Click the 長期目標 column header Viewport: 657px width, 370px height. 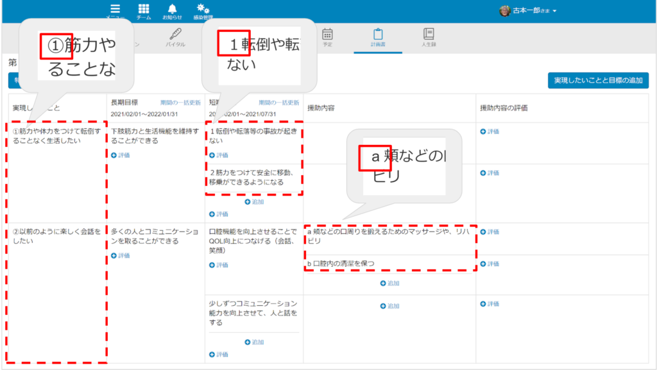[x=124, y=103]
